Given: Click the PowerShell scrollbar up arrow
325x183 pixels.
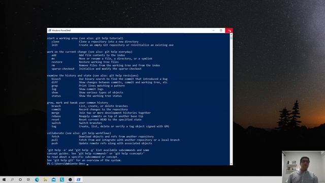Looking at the screenshot, I should [x=231, y=35].
